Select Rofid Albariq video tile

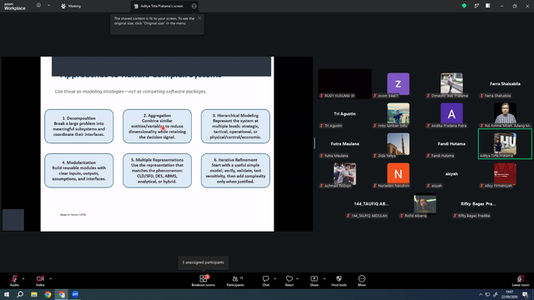(425, 204)
